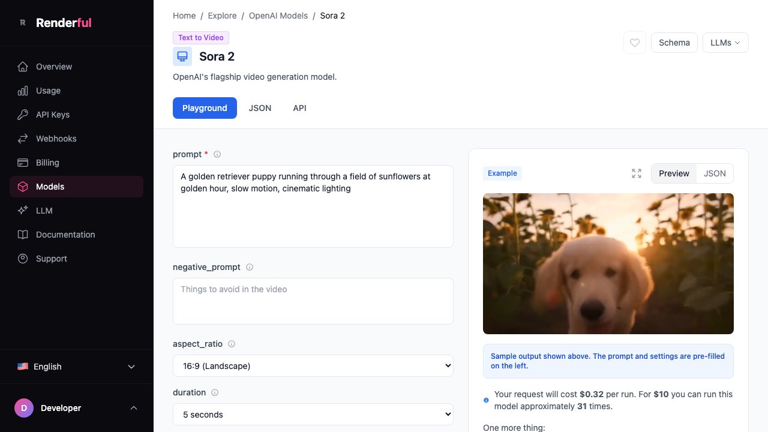Open Webhooks from the sidebar
The image size is (768, 432).
point(56,139)
